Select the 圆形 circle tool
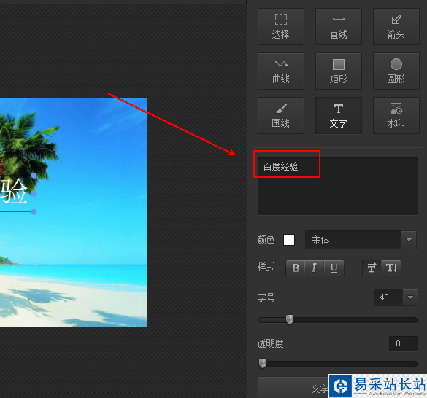Viewport: 427px width, 398px height. coord(396,71)
